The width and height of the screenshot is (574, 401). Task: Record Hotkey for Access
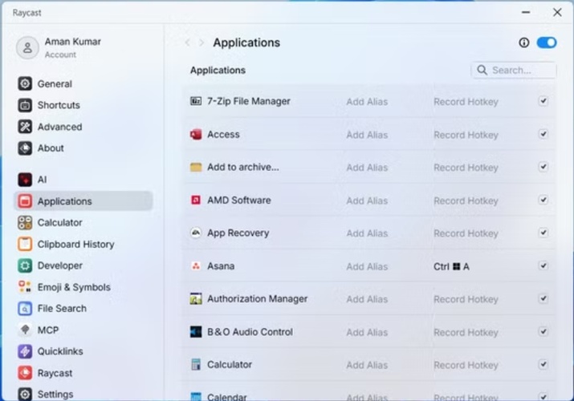(466, 135)
